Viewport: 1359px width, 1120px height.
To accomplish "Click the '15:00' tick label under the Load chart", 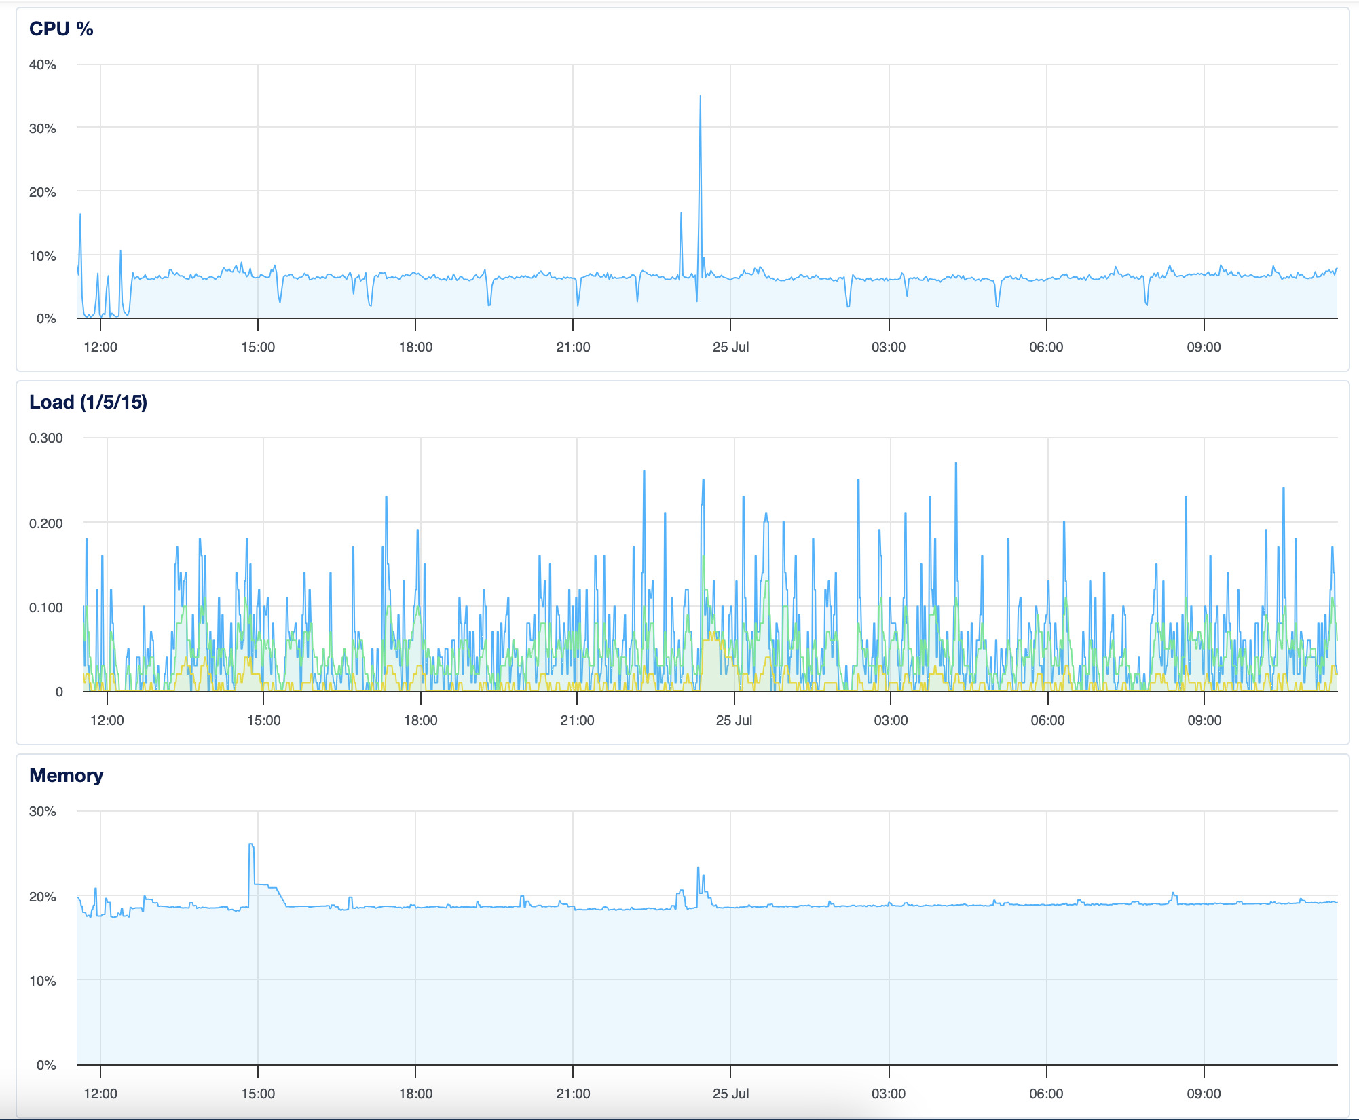I will pyautogui.click(x=263, y=720).
